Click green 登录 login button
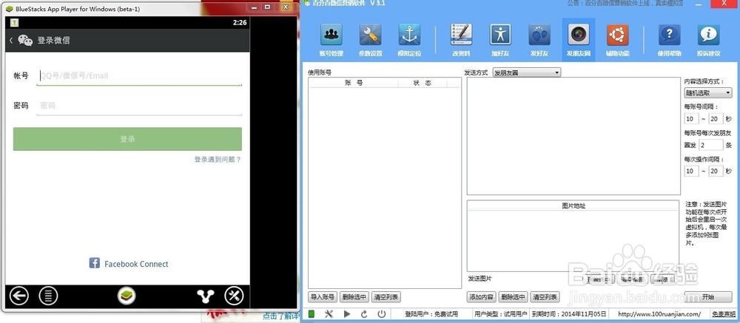This screenshot has width=740, height=323. coord(127,139)
